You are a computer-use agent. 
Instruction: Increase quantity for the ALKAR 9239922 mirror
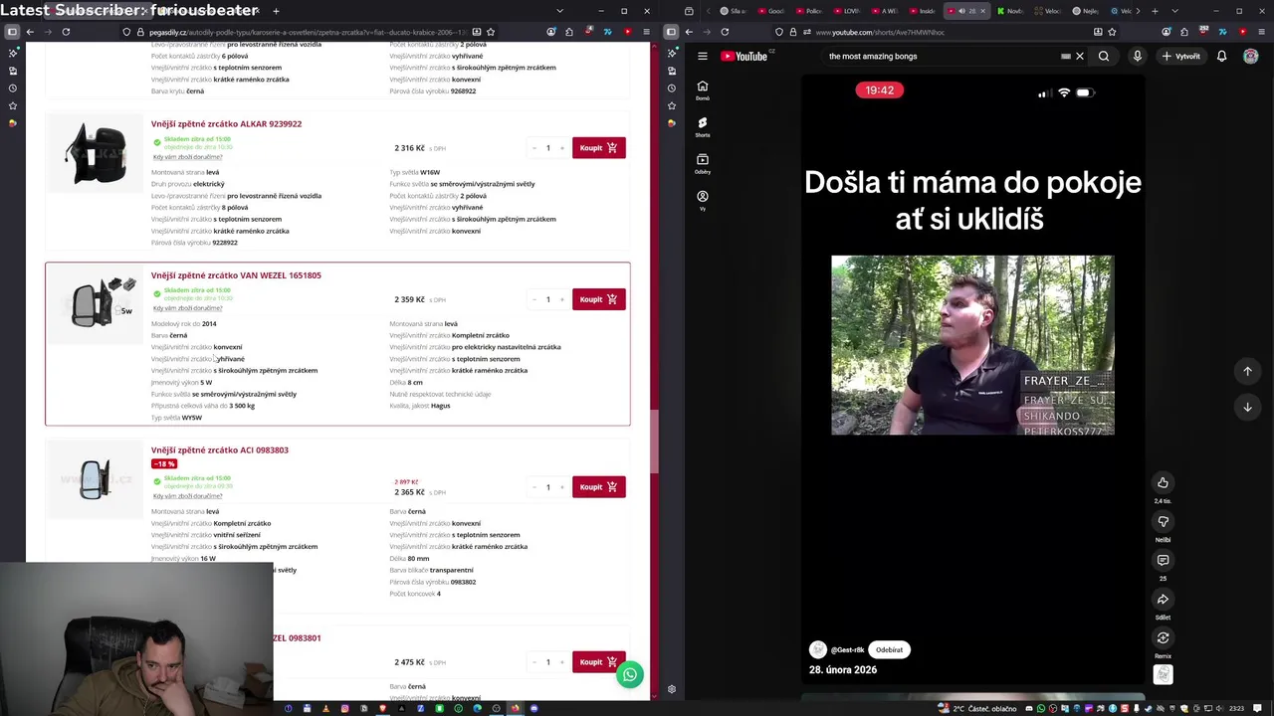click(561, 148)
